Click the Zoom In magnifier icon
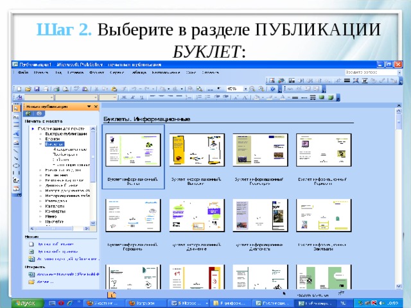This screenshot has height=308, width=411. click(x=261, y=89)
